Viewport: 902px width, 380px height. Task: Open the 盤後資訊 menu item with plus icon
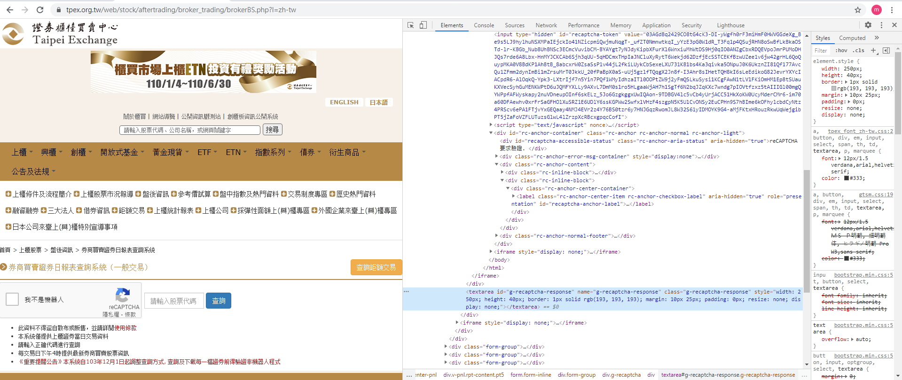[x=152, y=194]
